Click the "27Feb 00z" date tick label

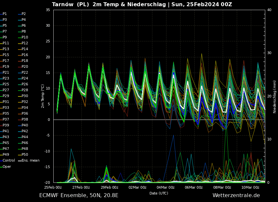tap(81, 187)
